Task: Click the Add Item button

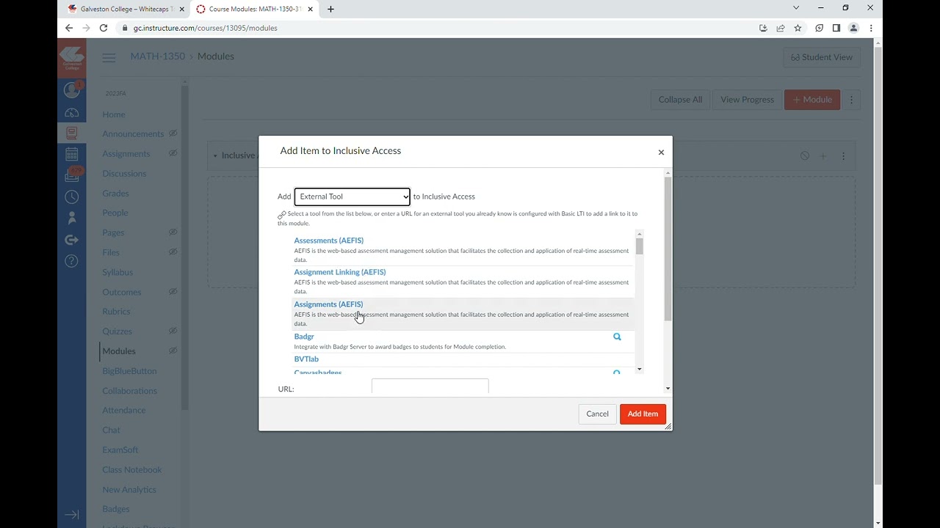Action: (x=643, y=414)
